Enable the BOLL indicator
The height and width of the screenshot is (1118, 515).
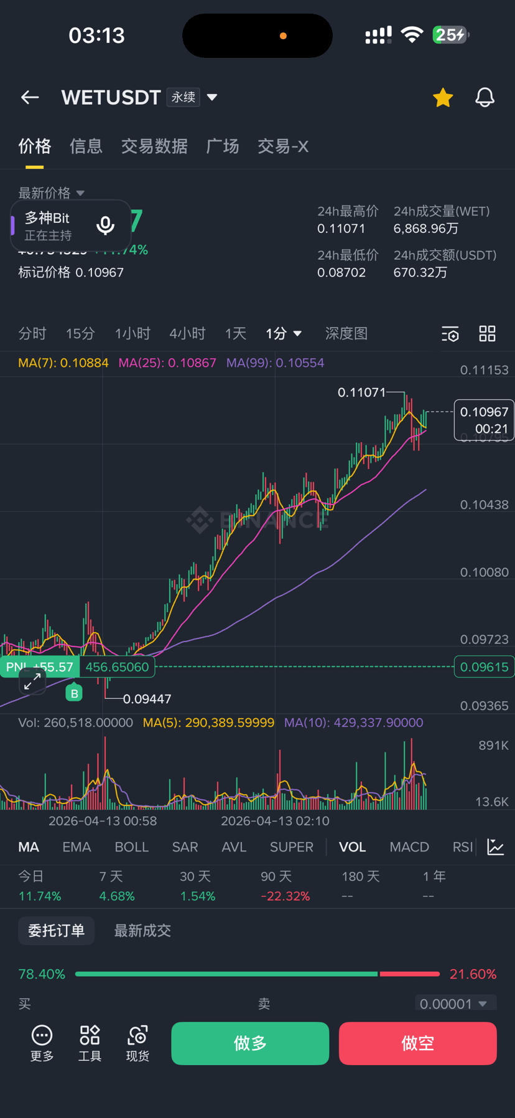(132, 847)
